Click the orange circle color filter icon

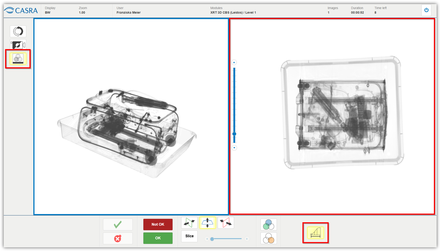(268, 238)
